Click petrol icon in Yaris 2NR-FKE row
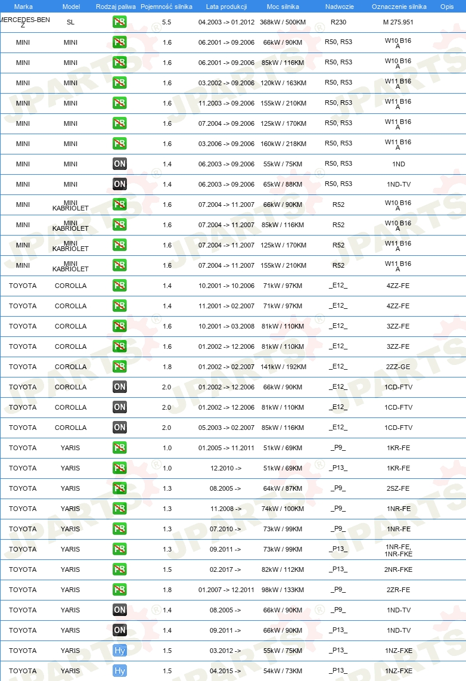 click(x=120, y=569)
